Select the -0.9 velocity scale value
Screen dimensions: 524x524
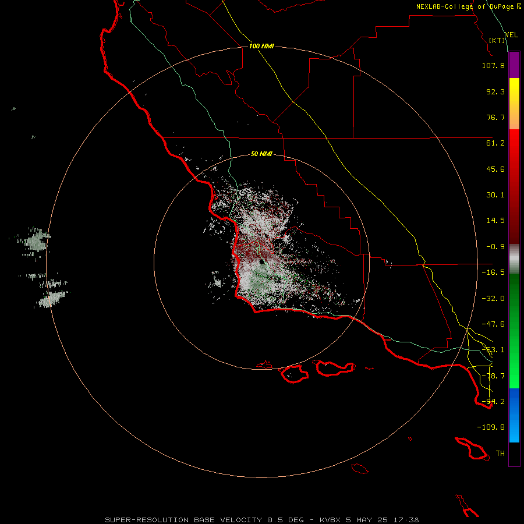[x=495, y=247]
